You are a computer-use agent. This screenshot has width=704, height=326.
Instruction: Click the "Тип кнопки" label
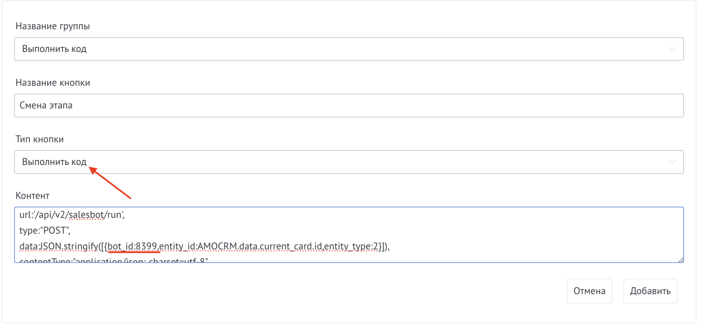tap(39, 139)
